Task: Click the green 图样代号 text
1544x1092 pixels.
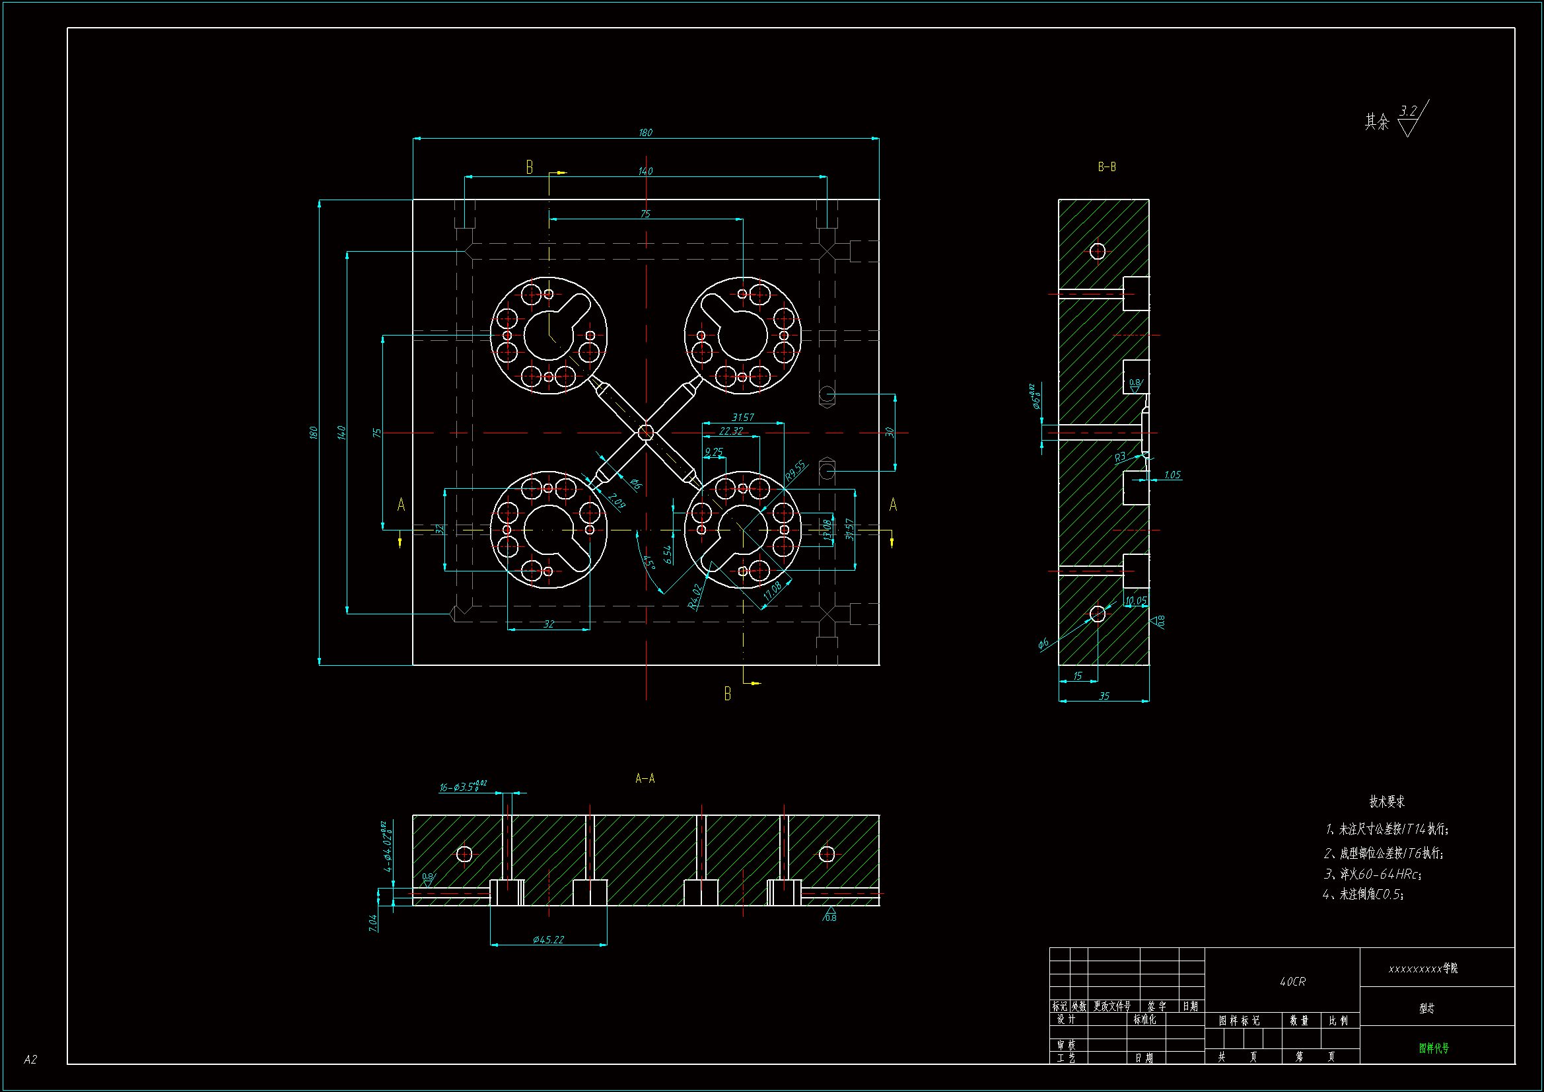Action: click(1433, 1048)
